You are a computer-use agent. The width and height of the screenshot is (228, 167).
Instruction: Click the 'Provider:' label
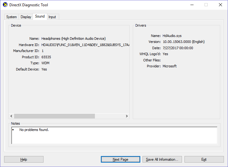(x=154, y=66)
